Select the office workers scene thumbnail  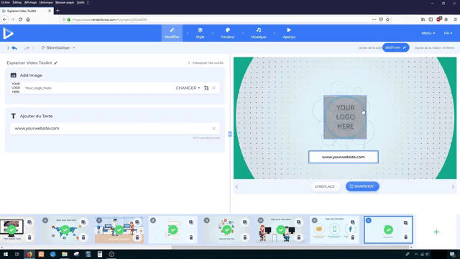[x=119, y=230]
